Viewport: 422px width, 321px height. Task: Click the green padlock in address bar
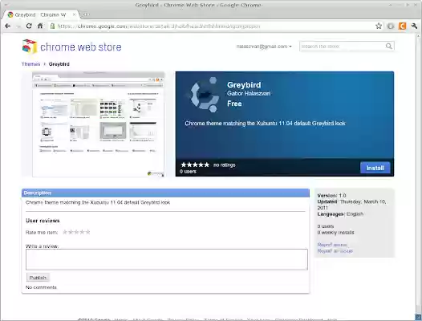[x=52, y=26]
